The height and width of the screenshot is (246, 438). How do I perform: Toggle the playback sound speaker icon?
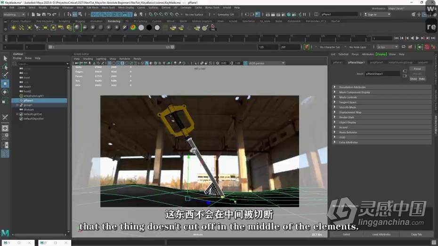(420, 47)
